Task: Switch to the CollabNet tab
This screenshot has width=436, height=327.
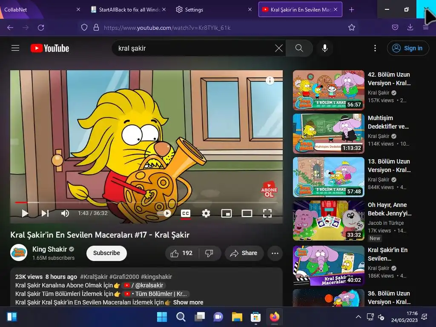Action: [39, 9]
